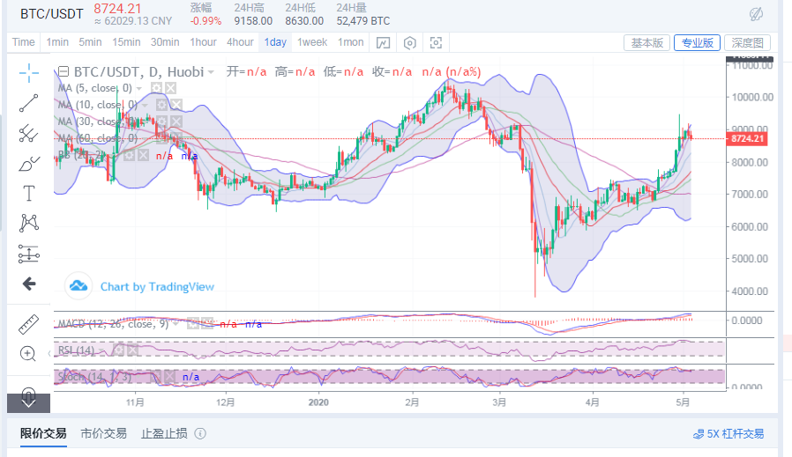Viewport: 792px width, 457px height.
Task: Remove the Stoch indicator
Action: point(169,376)
